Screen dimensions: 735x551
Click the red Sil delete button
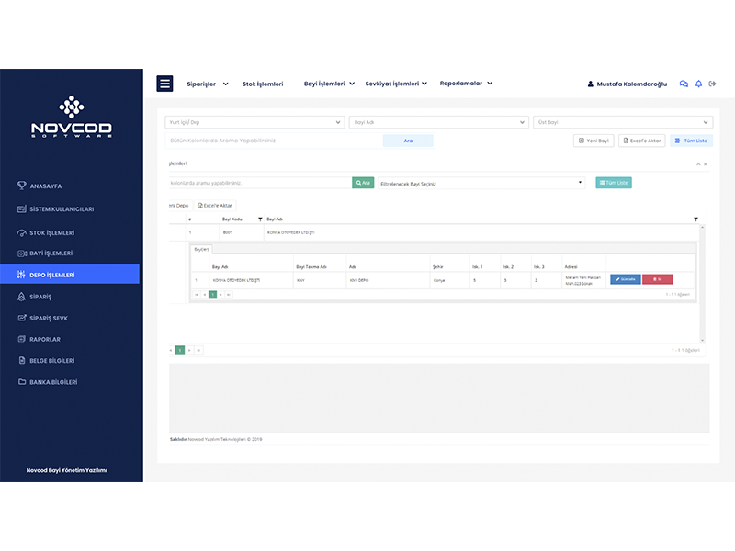tap(657, 279)
